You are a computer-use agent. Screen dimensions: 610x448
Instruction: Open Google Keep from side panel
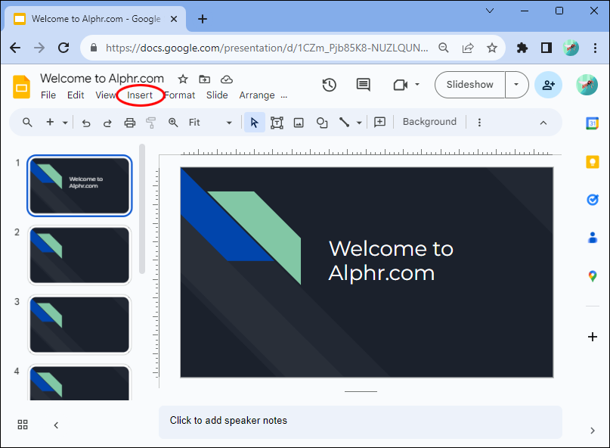click(x=592, y=162)
